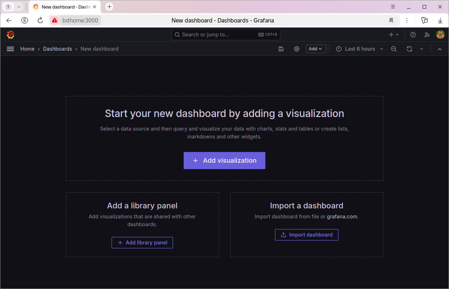This screenshot has width=449, height=289.
Task: Open browser three-dot page menu
Action: tap(407, 20)
